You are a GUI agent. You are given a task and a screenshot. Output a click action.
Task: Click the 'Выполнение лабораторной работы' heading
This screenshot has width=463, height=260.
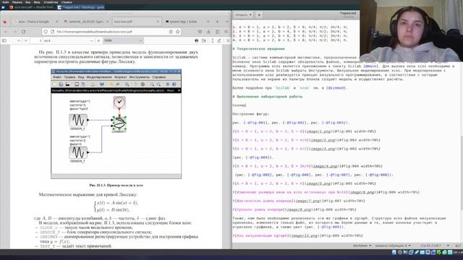click(270, 96)
